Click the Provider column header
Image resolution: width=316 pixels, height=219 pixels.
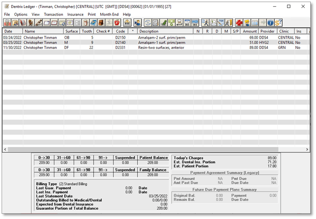tap(267, 31)
